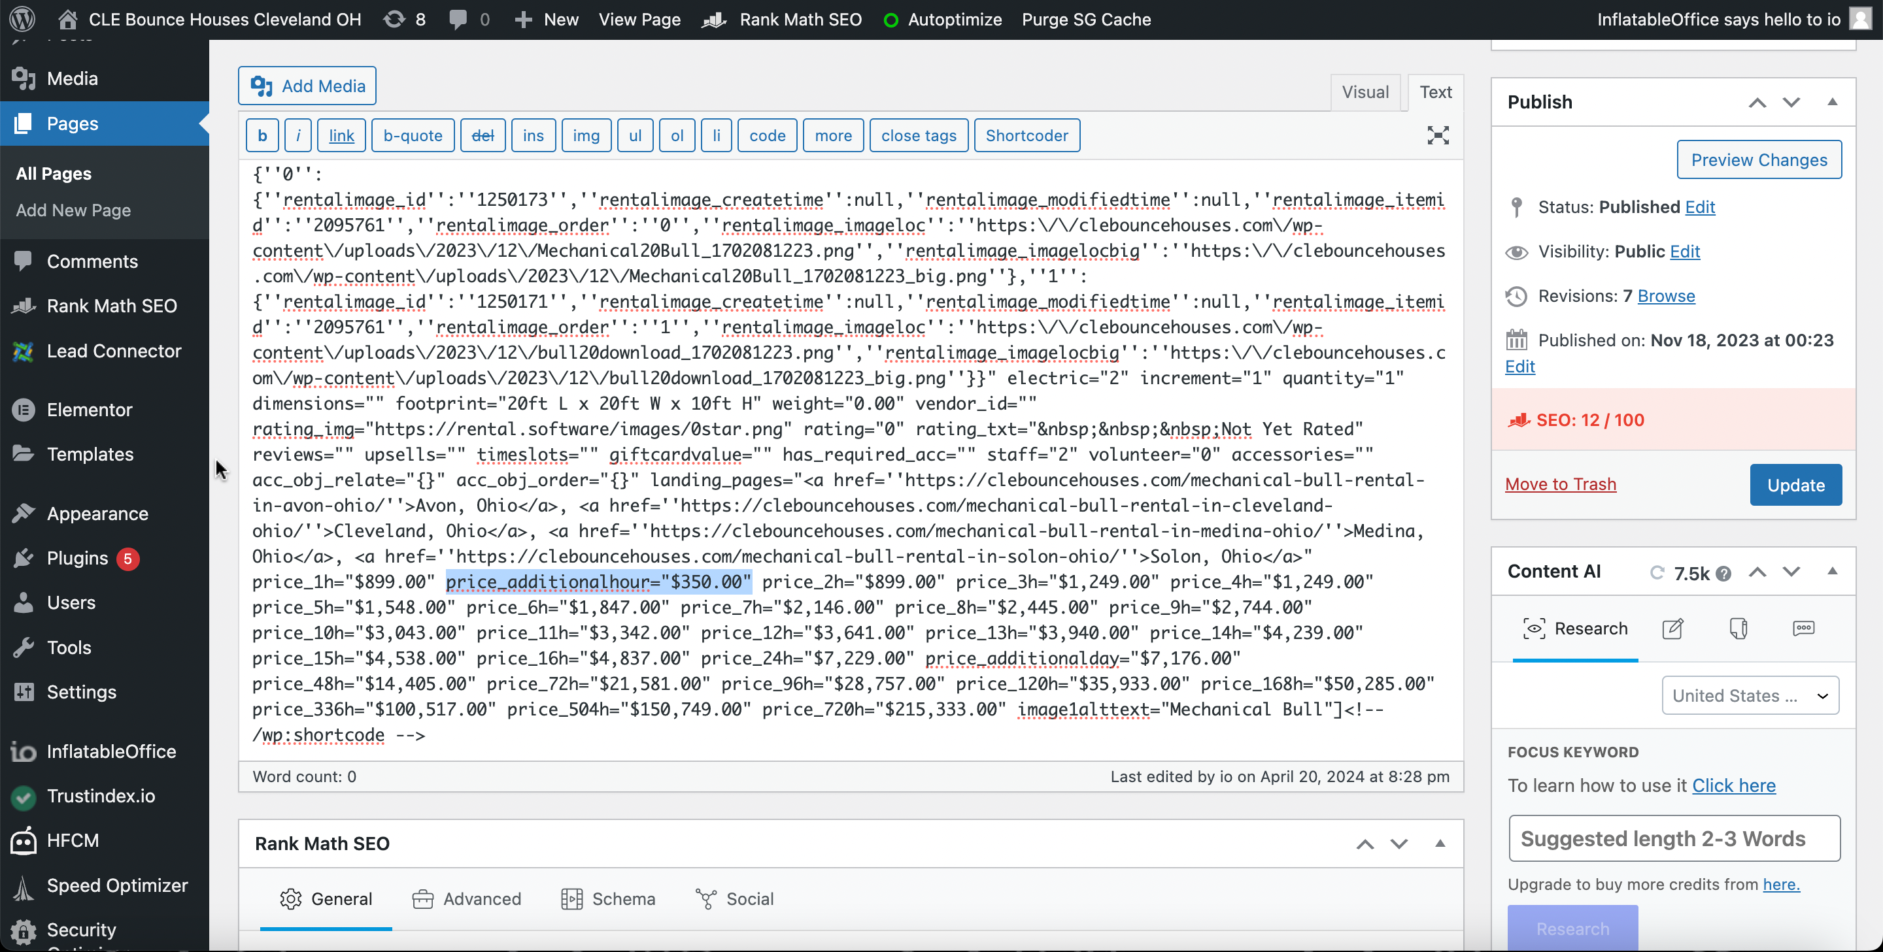Click the Move to Trash link

pos(1560,484)
